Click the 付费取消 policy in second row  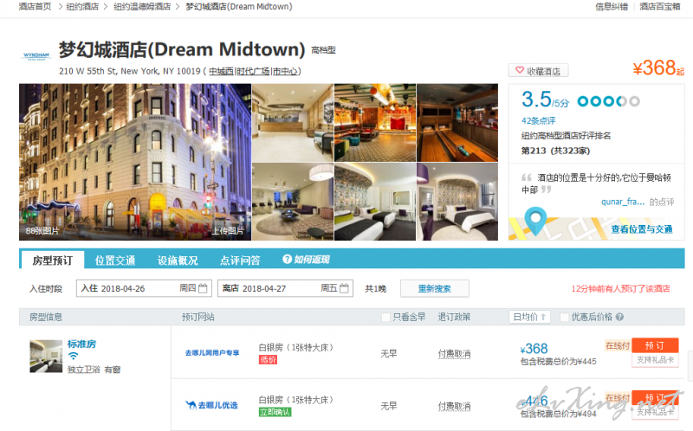454,406
